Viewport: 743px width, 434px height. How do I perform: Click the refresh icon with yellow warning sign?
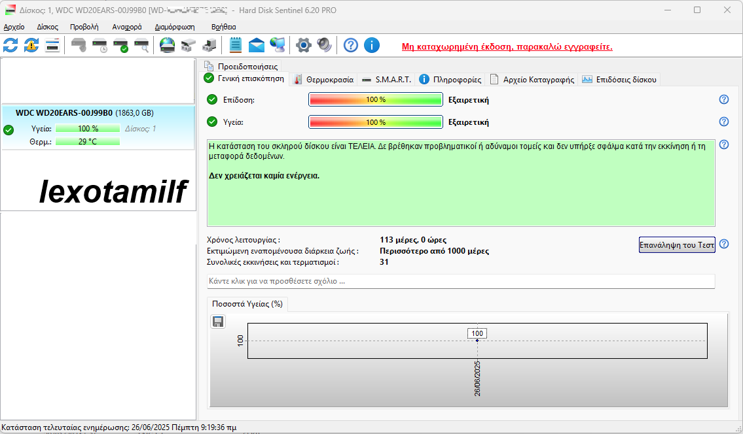pyautogui.click(x=31, y=46)
